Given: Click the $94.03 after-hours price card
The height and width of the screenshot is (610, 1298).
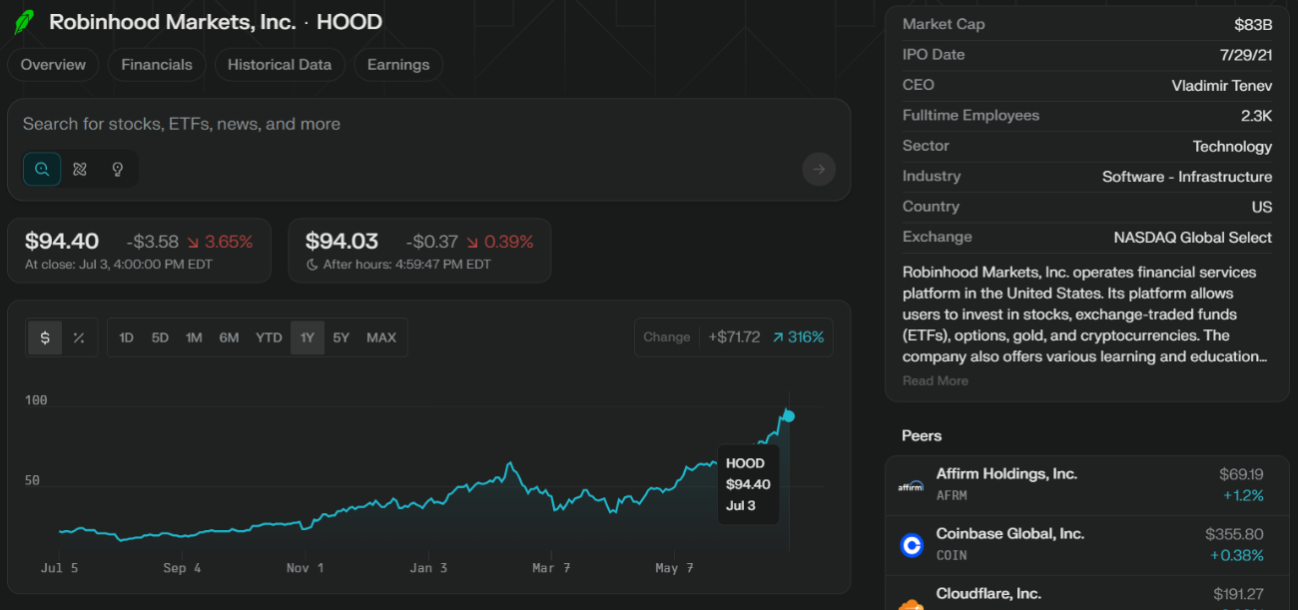Looking at the screenshot, I should tap(419, 251).
